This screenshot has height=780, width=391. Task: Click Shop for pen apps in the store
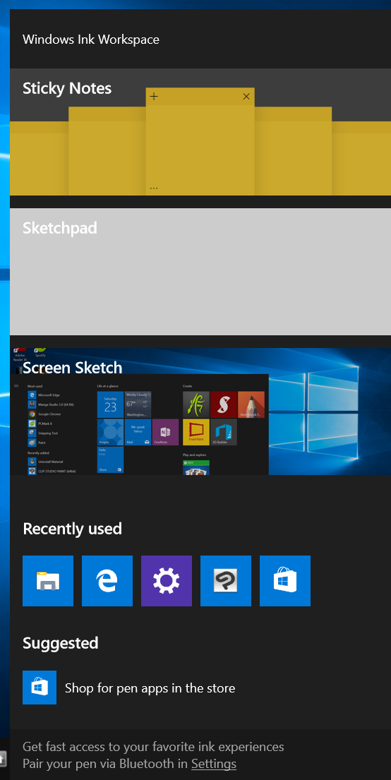click(x=150, y=688)
